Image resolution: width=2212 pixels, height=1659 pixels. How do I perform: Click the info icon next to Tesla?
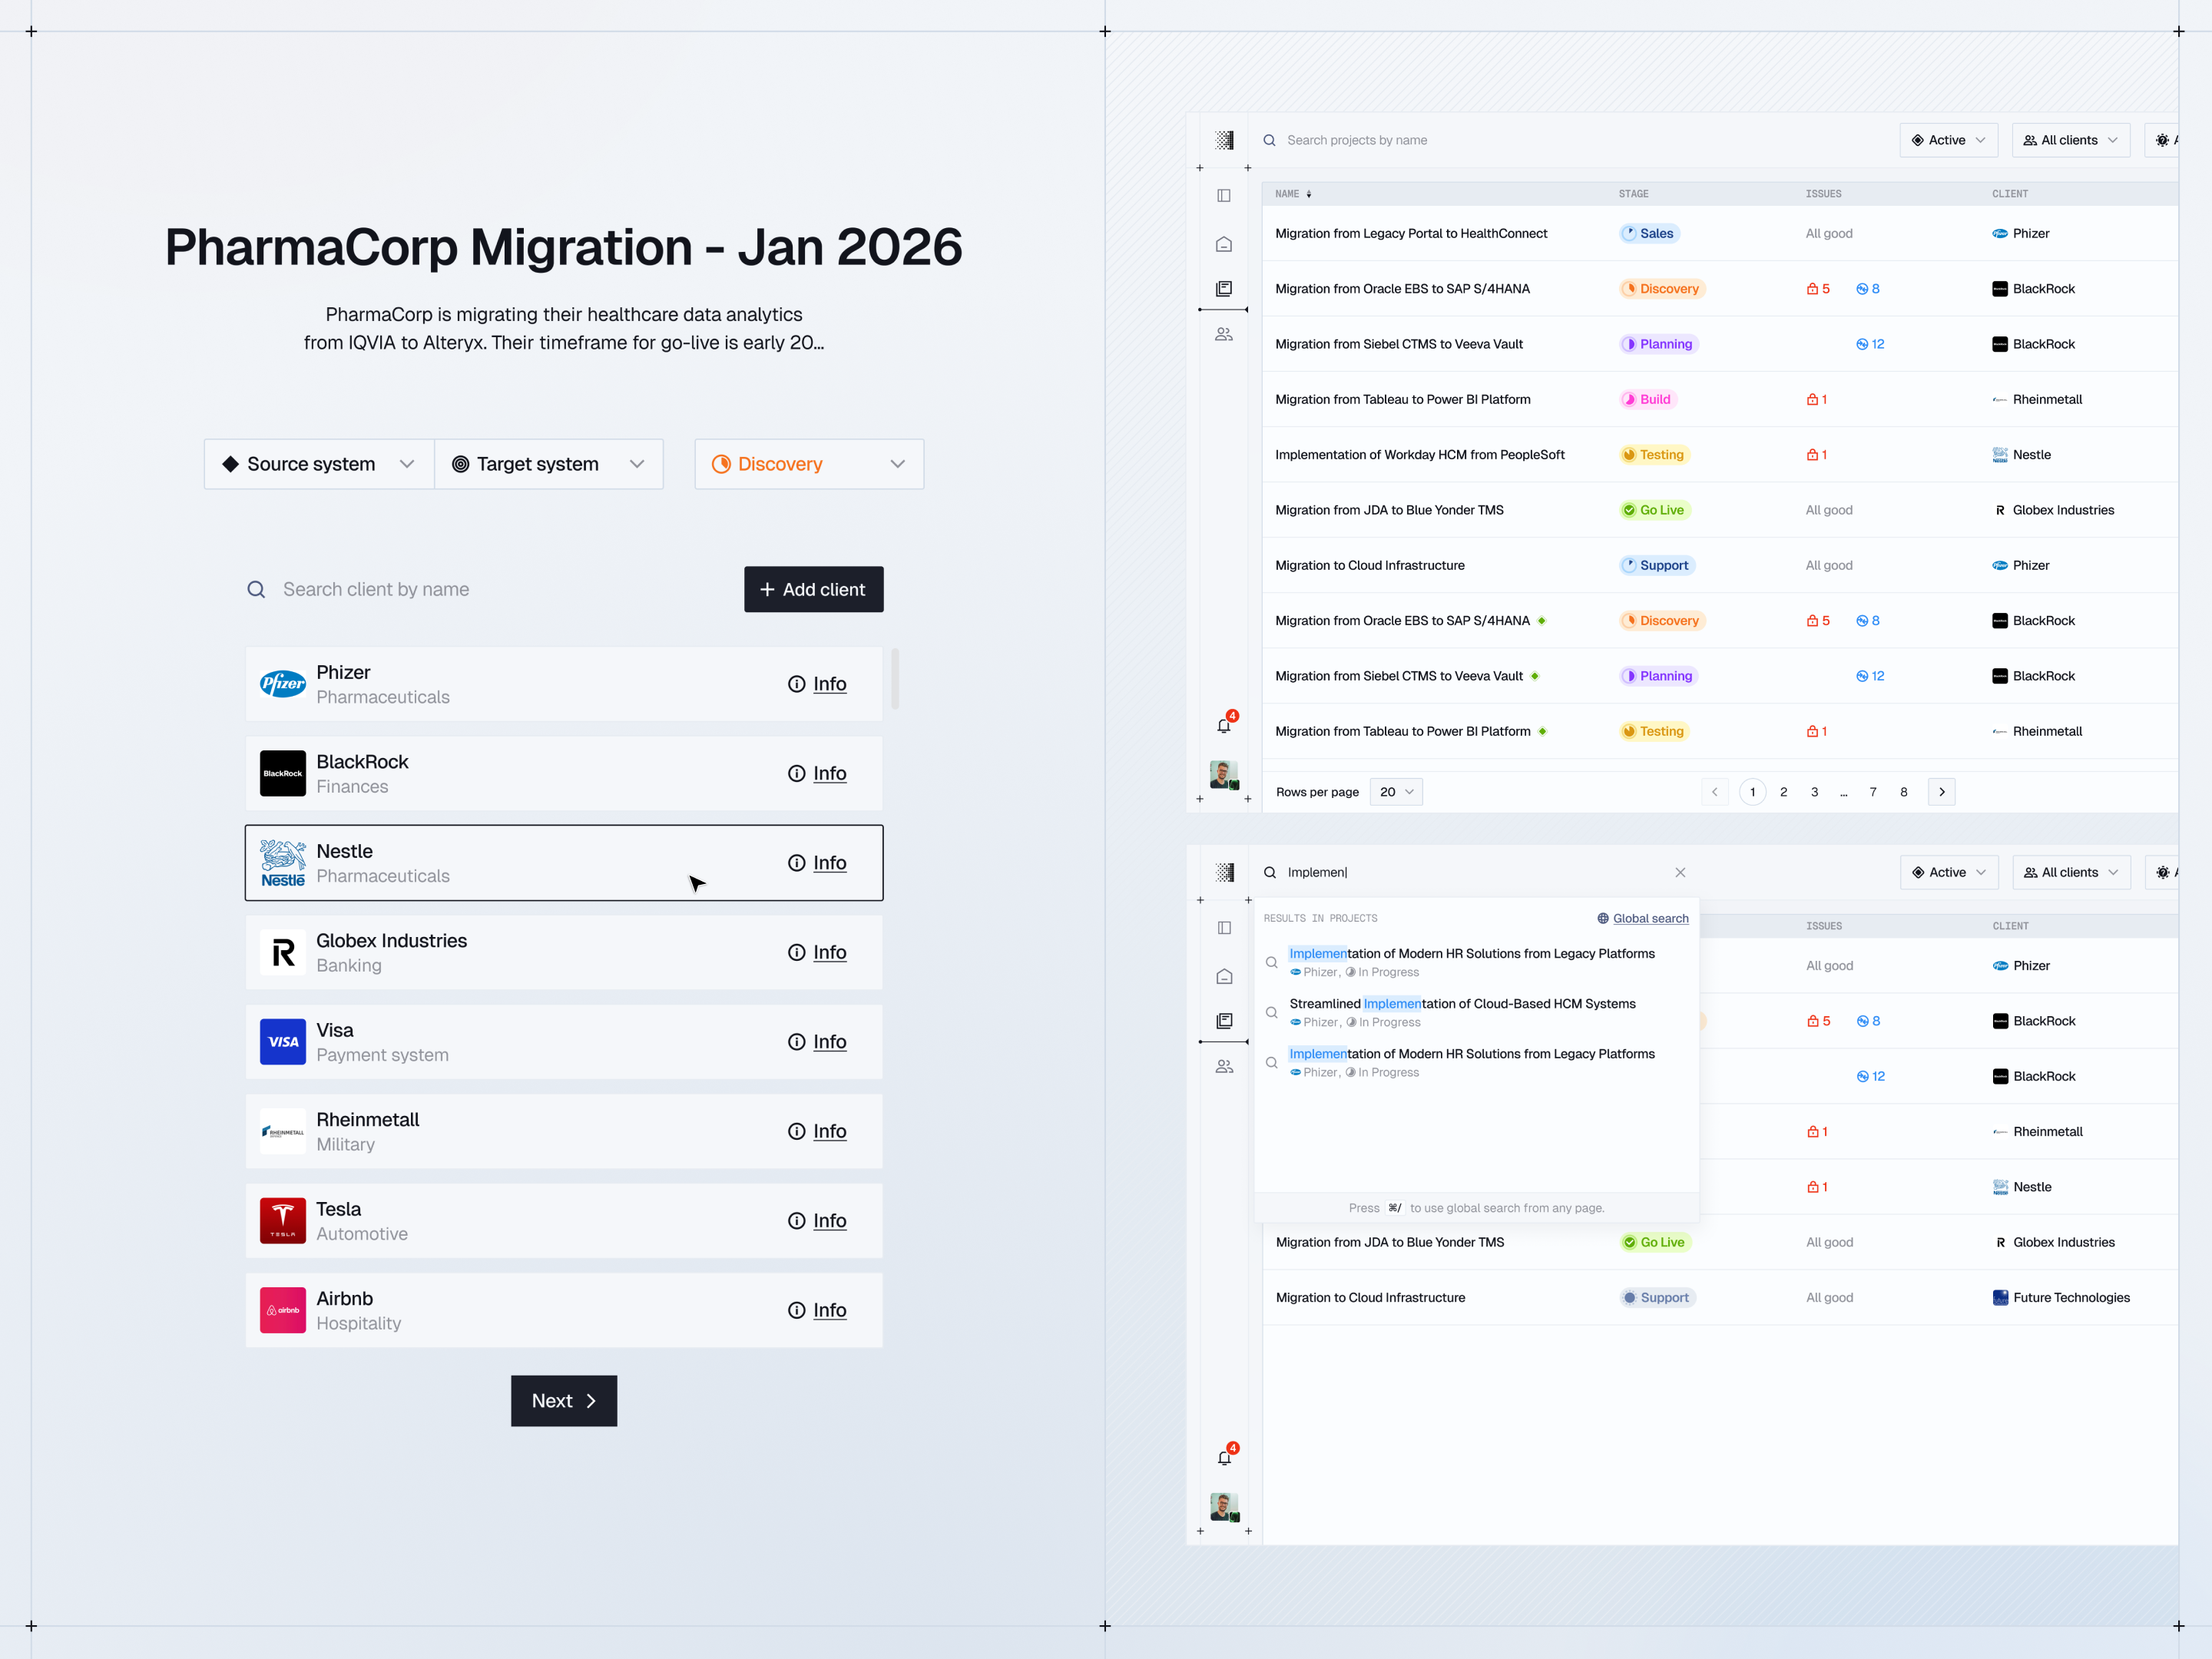click(797, 1221)
